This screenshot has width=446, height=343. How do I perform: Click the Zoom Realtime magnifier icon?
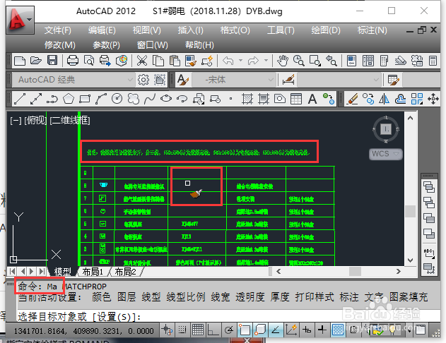click(x=299, y=61)
